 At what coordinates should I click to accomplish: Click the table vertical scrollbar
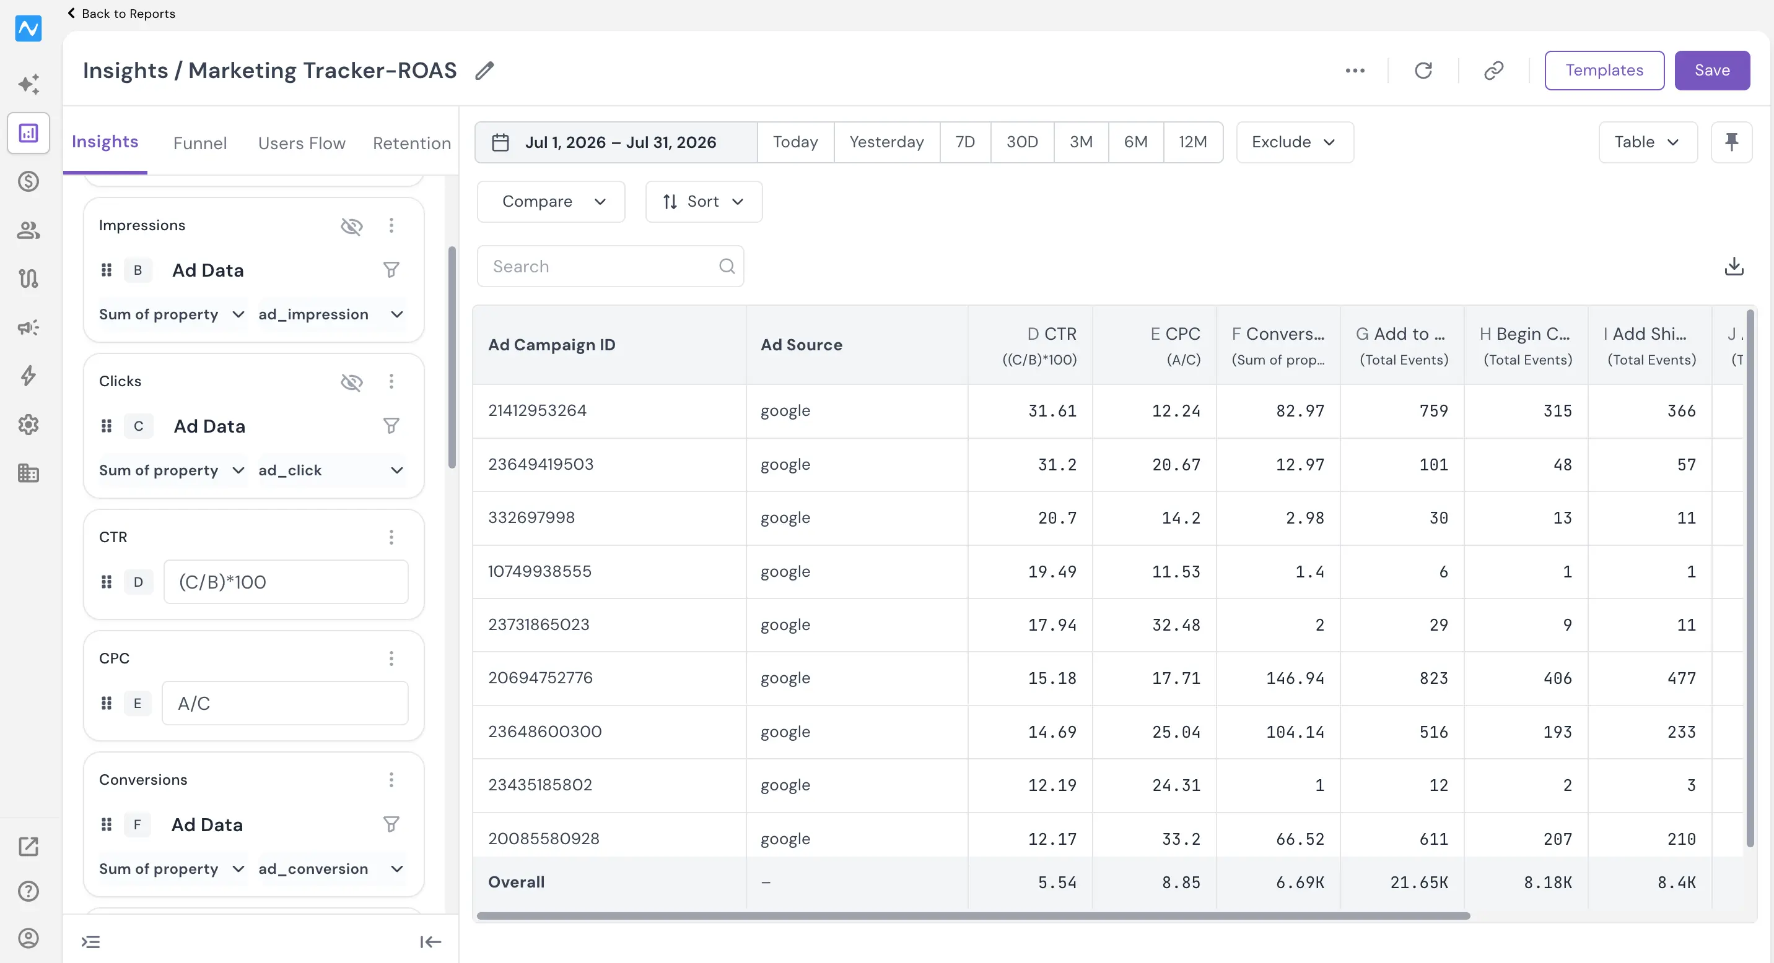pyautogui.click(x=1750, y=578)
